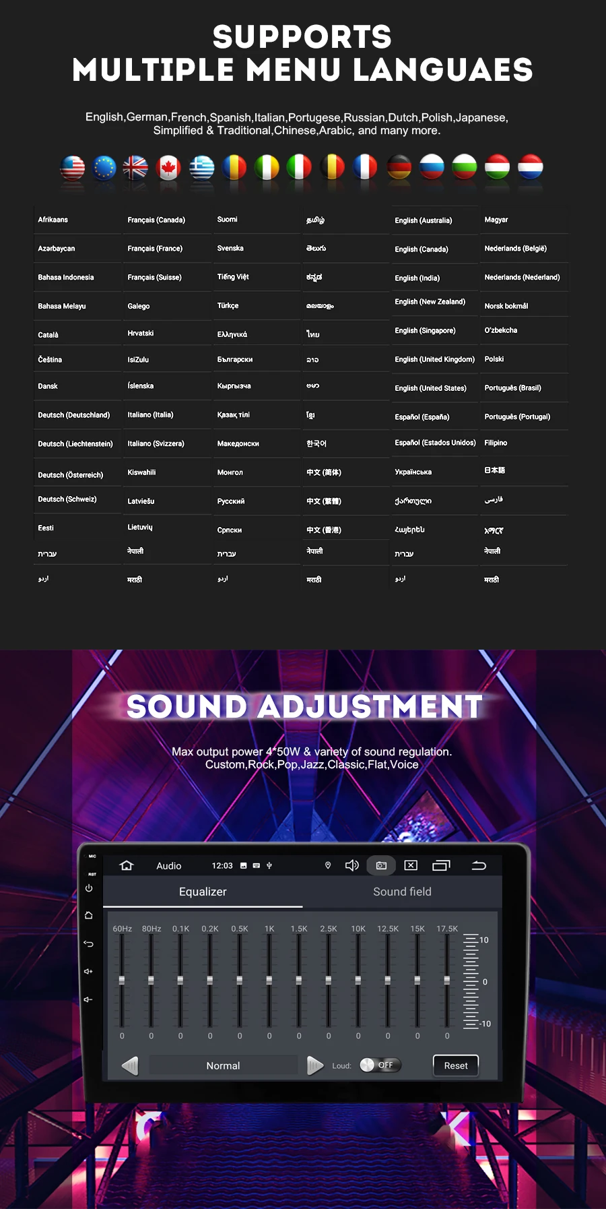Toggle the Loud switch

[380, 1065]
